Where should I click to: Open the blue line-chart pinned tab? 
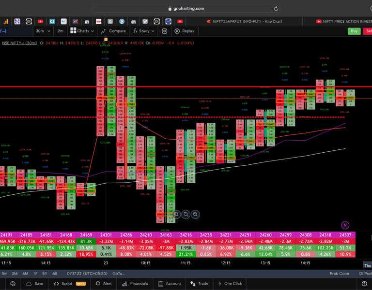pyautogui.click(x=168, y=22)
